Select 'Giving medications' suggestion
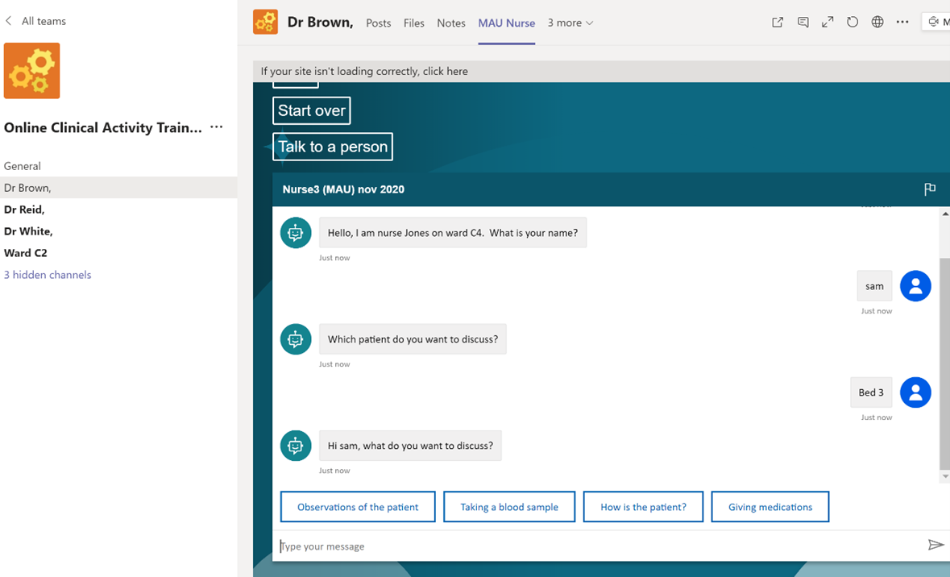Viewport: 950px width, 577px height. (770, 507)
